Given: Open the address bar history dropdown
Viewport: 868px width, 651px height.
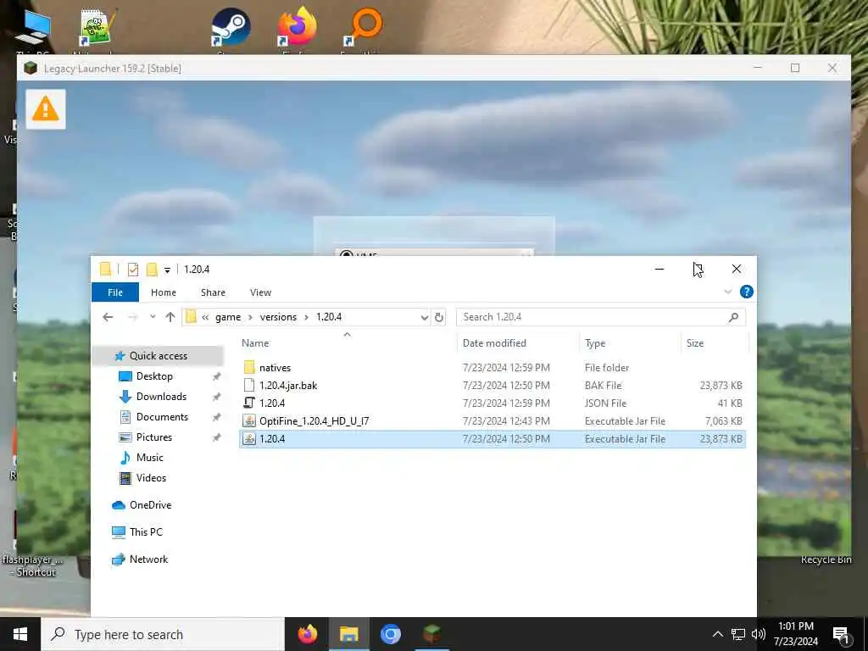Looking at the screenshot, I should (424, 317).
